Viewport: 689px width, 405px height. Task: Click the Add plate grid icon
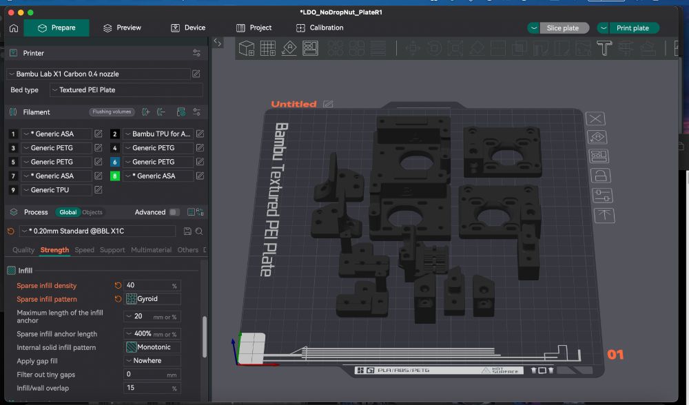(268, 48)
